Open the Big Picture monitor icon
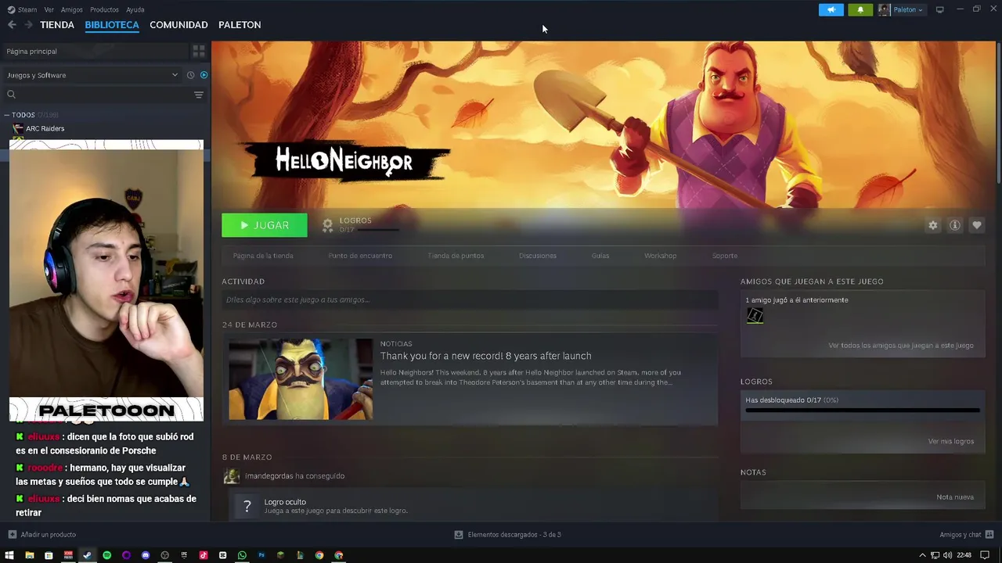Viewport: 1002px width, 563px height. (x=940, y=9)
